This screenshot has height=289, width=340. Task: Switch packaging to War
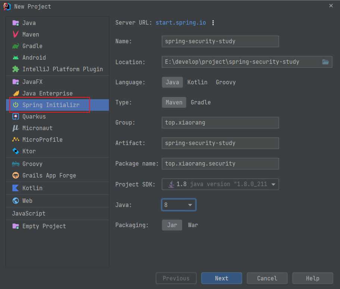pyautogui.click(x=193, y=225)
